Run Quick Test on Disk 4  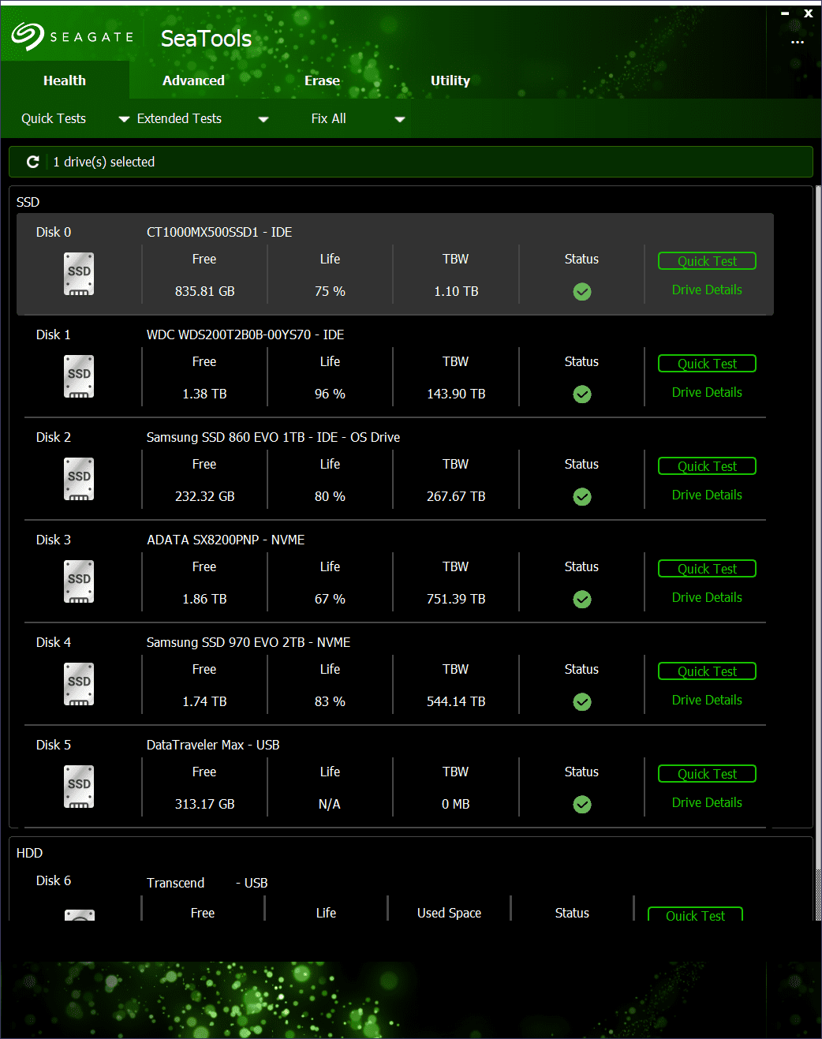click(707, 671)
